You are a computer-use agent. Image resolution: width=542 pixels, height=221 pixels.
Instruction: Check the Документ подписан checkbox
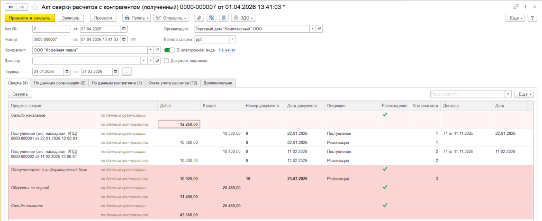point(167,61)
